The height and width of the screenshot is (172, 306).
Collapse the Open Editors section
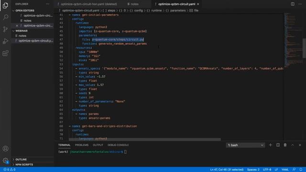pos(25,11)
